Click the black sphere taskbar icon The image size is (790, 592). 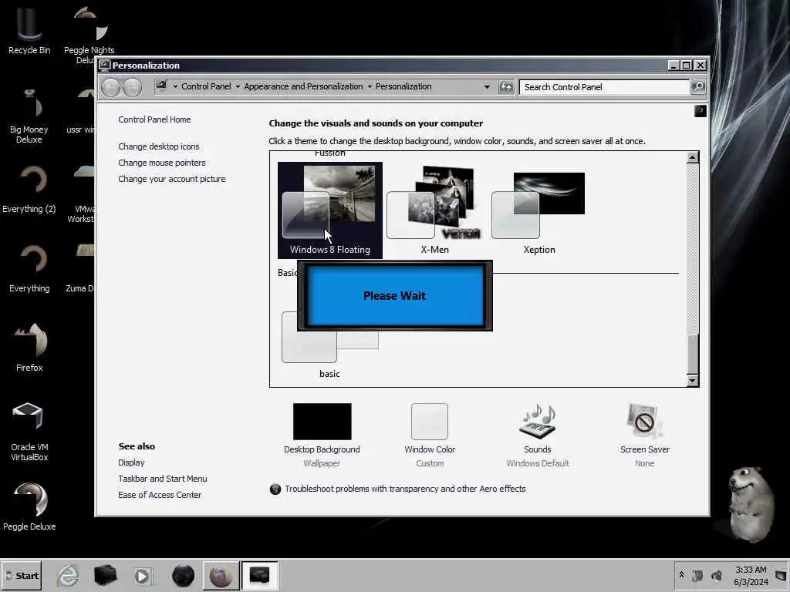pos(183,575)
